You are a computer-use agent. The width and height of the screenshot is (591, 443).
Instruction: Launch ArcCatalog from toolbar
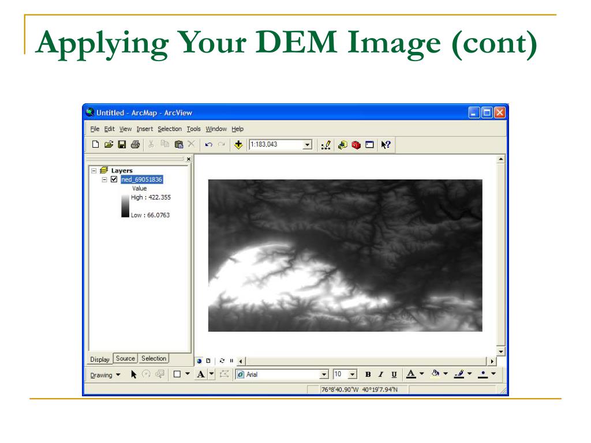[343, 145]
